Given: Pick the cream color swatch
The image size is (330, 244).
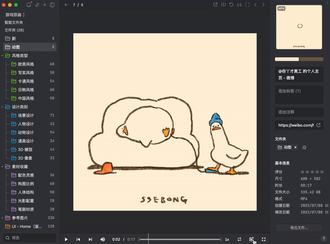Looking at the screenshot, I should (x=287, y=59).
